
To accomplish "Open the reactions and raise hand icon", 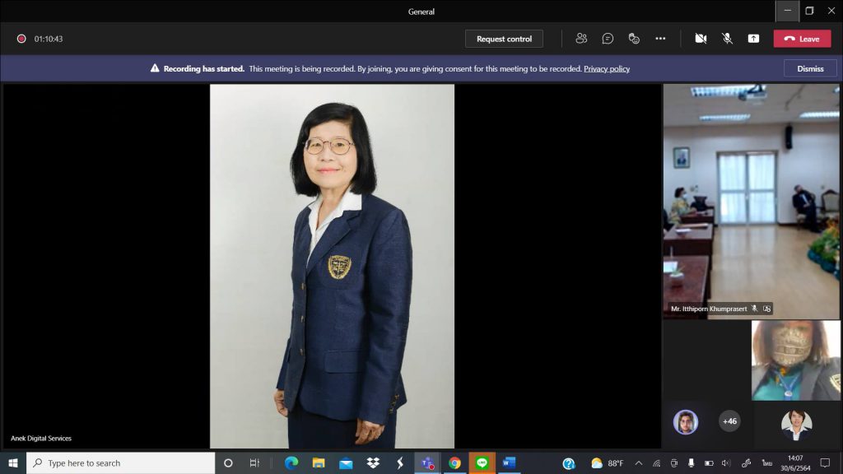I will [634, 38].
